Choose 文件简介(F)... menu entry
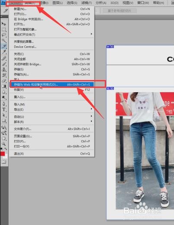Viewport: 174px width, 225px height. (x=52, y=129)
